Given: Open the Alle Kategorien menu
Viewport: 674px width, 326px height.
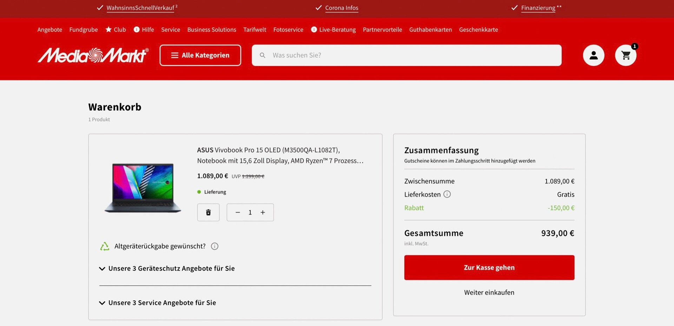Looking at the screenshot, I should click(x=200, y=55).
